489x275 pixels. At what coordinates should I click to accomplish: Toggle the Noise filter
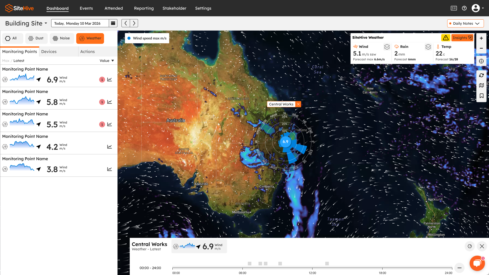62,38
